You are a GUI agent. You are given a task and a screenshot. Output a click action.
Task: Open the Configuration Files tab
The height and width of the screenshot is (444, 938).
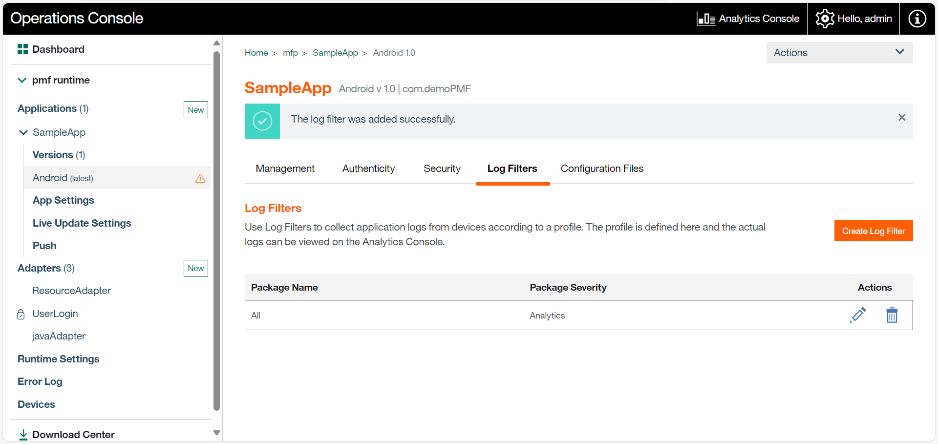click(602, 169)
